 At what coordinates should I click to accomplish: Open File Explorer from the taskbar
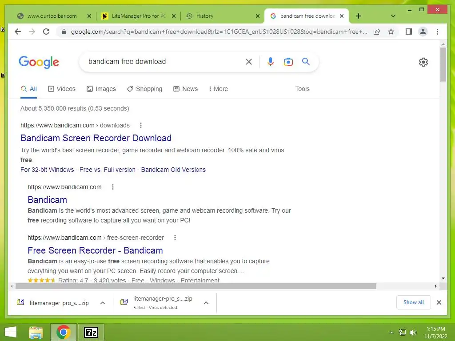pyautogui.click(x=36, y=332)
